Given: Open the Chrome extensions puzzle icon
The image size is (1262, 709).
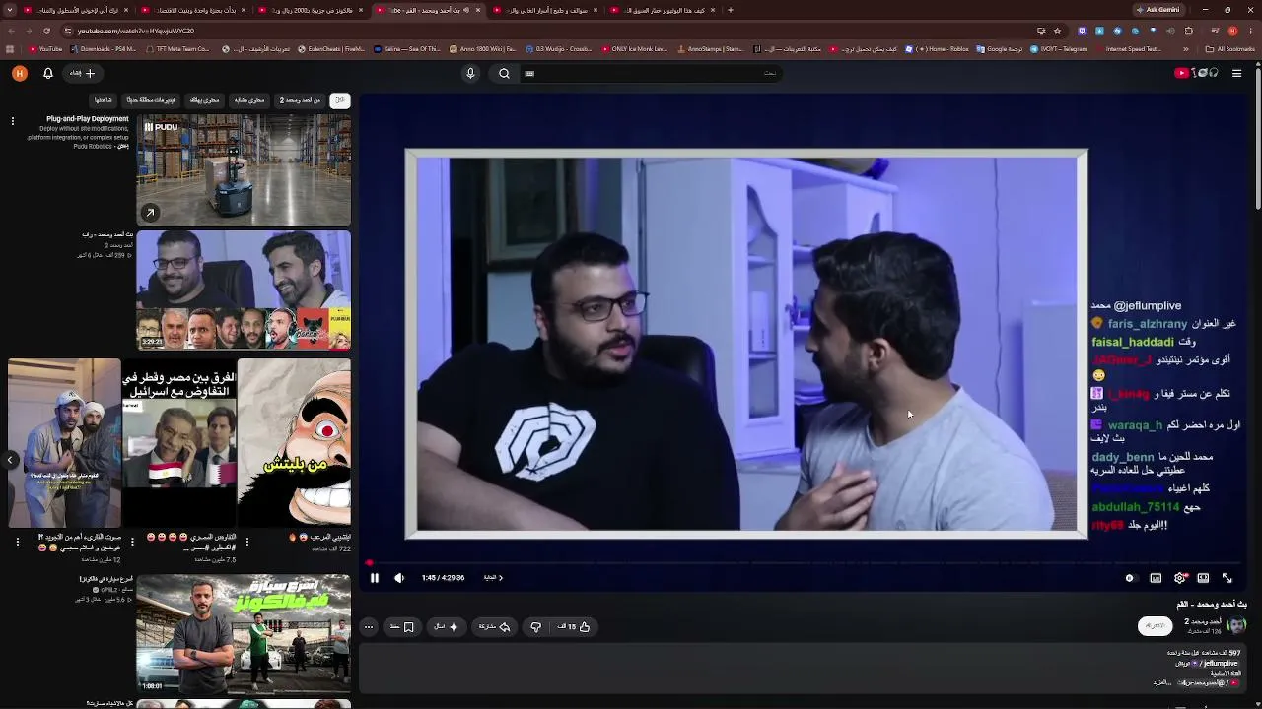Looking at the screenshot, I should point(1188,31).
